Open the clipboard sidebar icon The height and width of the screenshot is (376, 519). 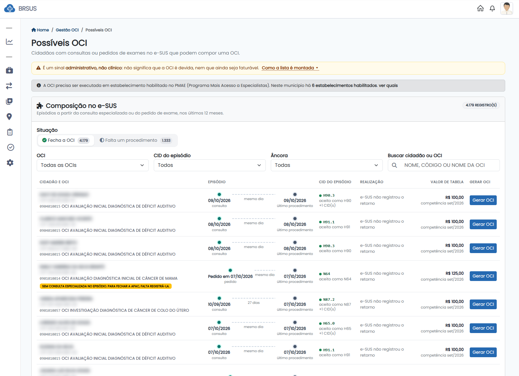[10, 132]
